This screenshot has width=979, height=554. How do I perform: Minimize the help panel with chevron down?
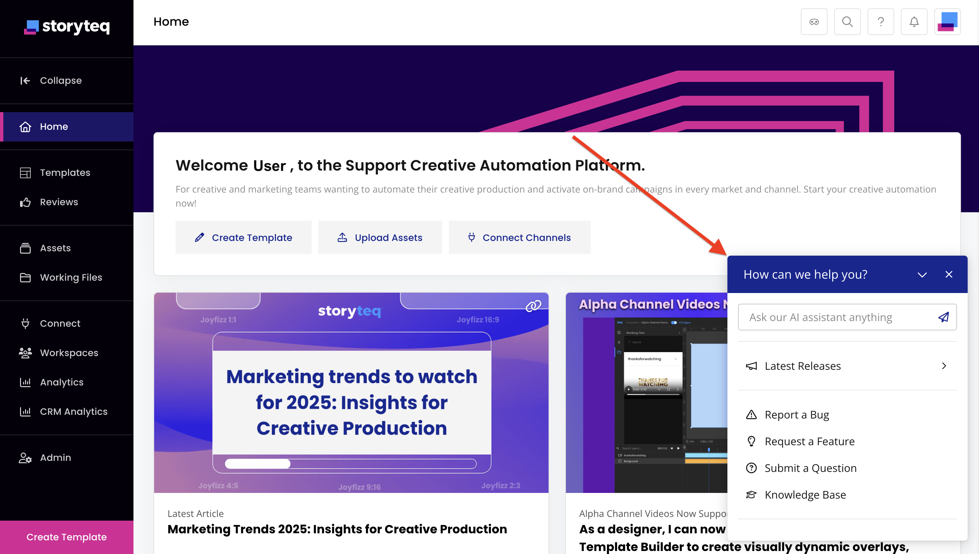(x=922, y=274)
